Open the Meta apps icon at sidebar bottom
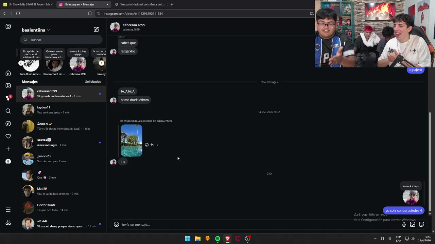 click(8, 223)
